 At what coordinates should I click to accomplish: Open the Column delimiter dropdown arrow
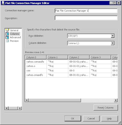113,43
